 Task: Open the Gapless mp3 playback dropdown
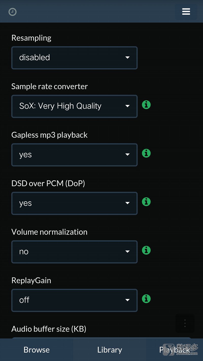tap(74, 155)
